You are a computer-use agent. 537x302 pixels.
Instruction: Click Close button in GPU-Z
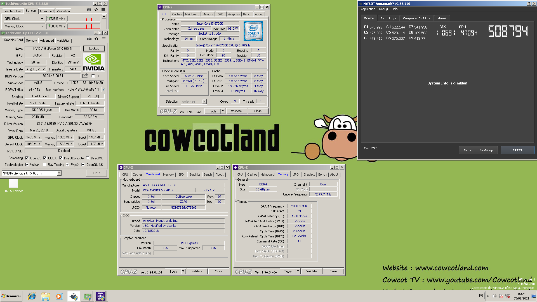point(96,173)
